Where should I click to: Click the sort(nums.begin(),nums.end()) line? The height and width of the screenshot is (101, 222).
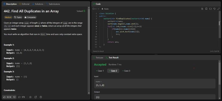click(123, 24)
